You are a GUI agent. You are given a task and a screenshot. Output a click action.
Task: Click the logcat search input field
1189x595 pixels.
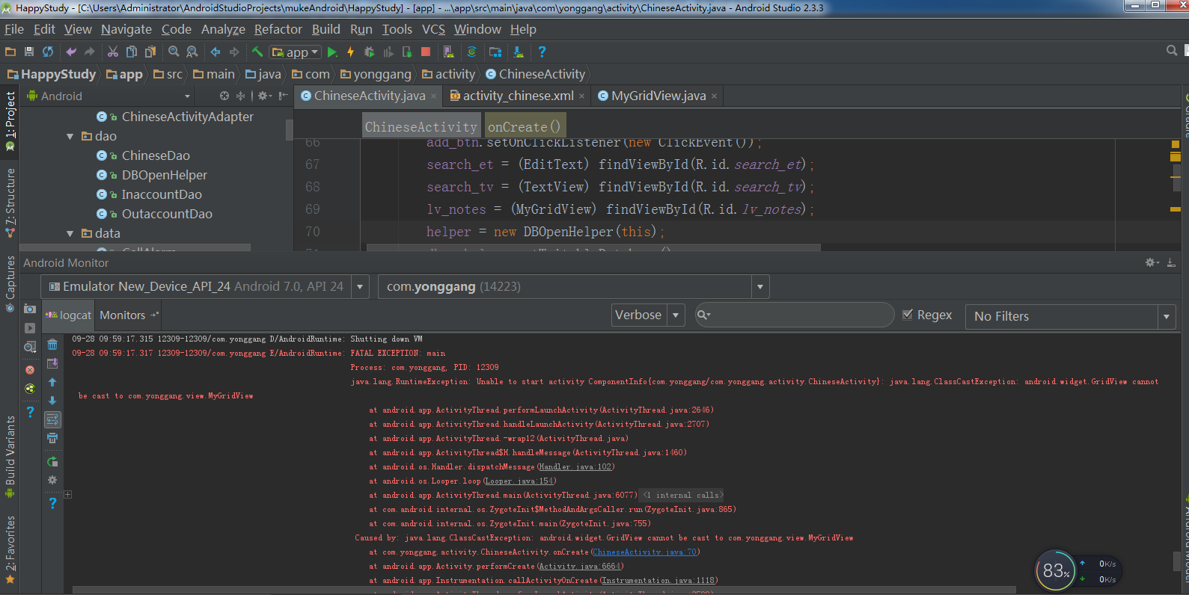click(795, 315)
